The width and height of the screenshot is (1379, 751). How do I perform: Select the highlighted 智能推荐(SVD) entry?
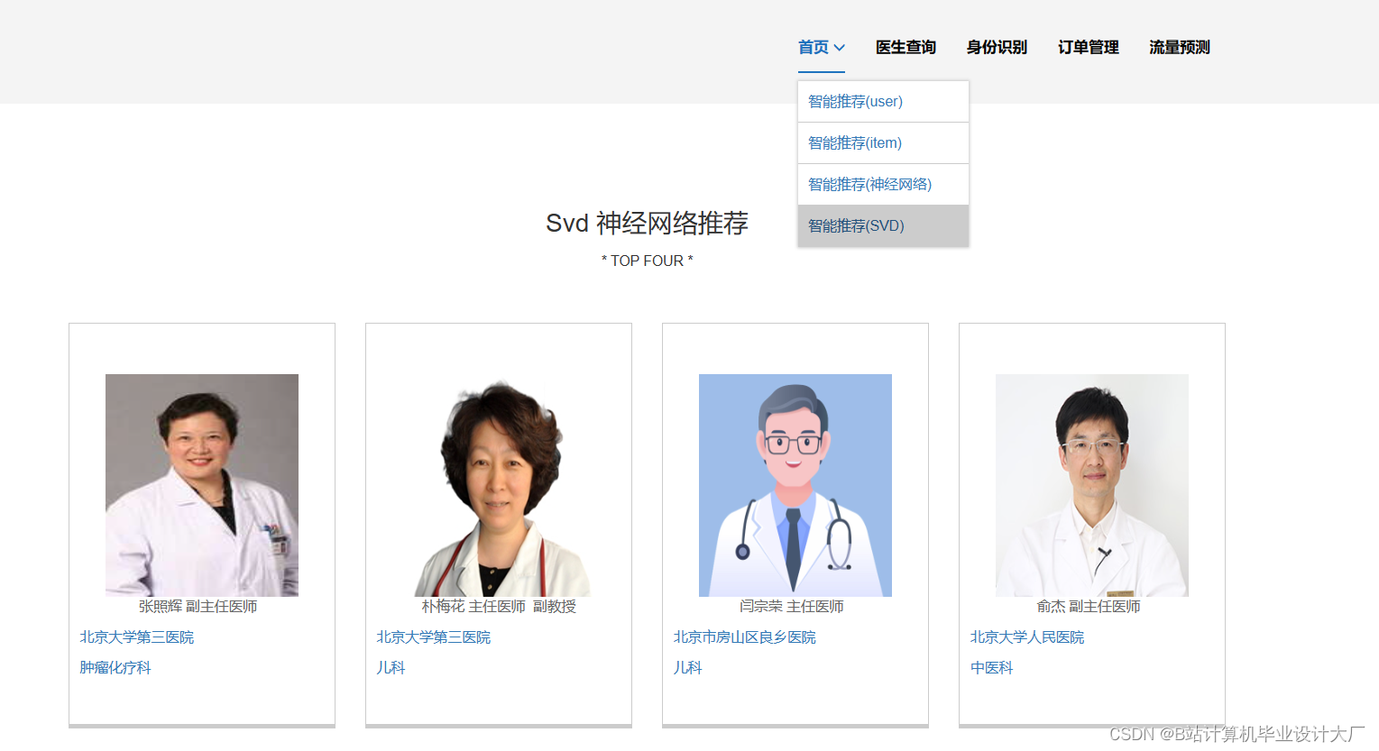[x=855, y=225]
